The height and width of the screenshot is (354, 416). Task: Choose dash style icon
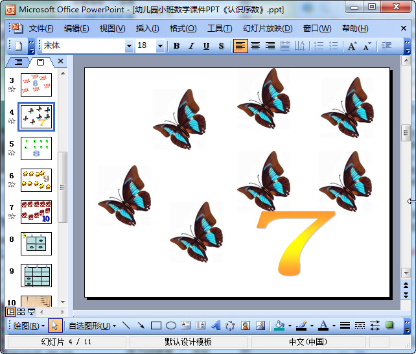click(360, 325)
